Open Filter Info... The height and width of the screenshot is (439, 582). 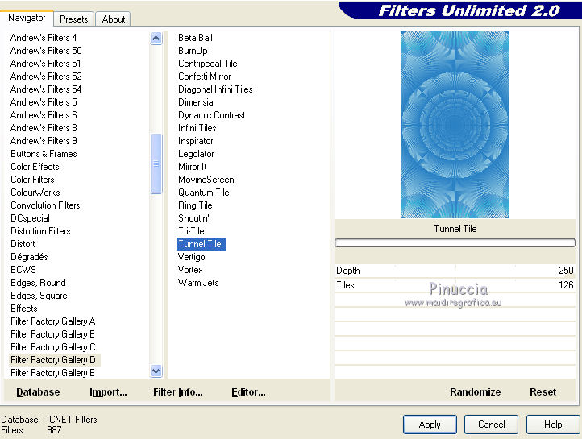pos(178,392)
